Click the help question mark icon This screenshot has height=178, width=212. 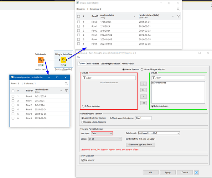coord(196,172)
